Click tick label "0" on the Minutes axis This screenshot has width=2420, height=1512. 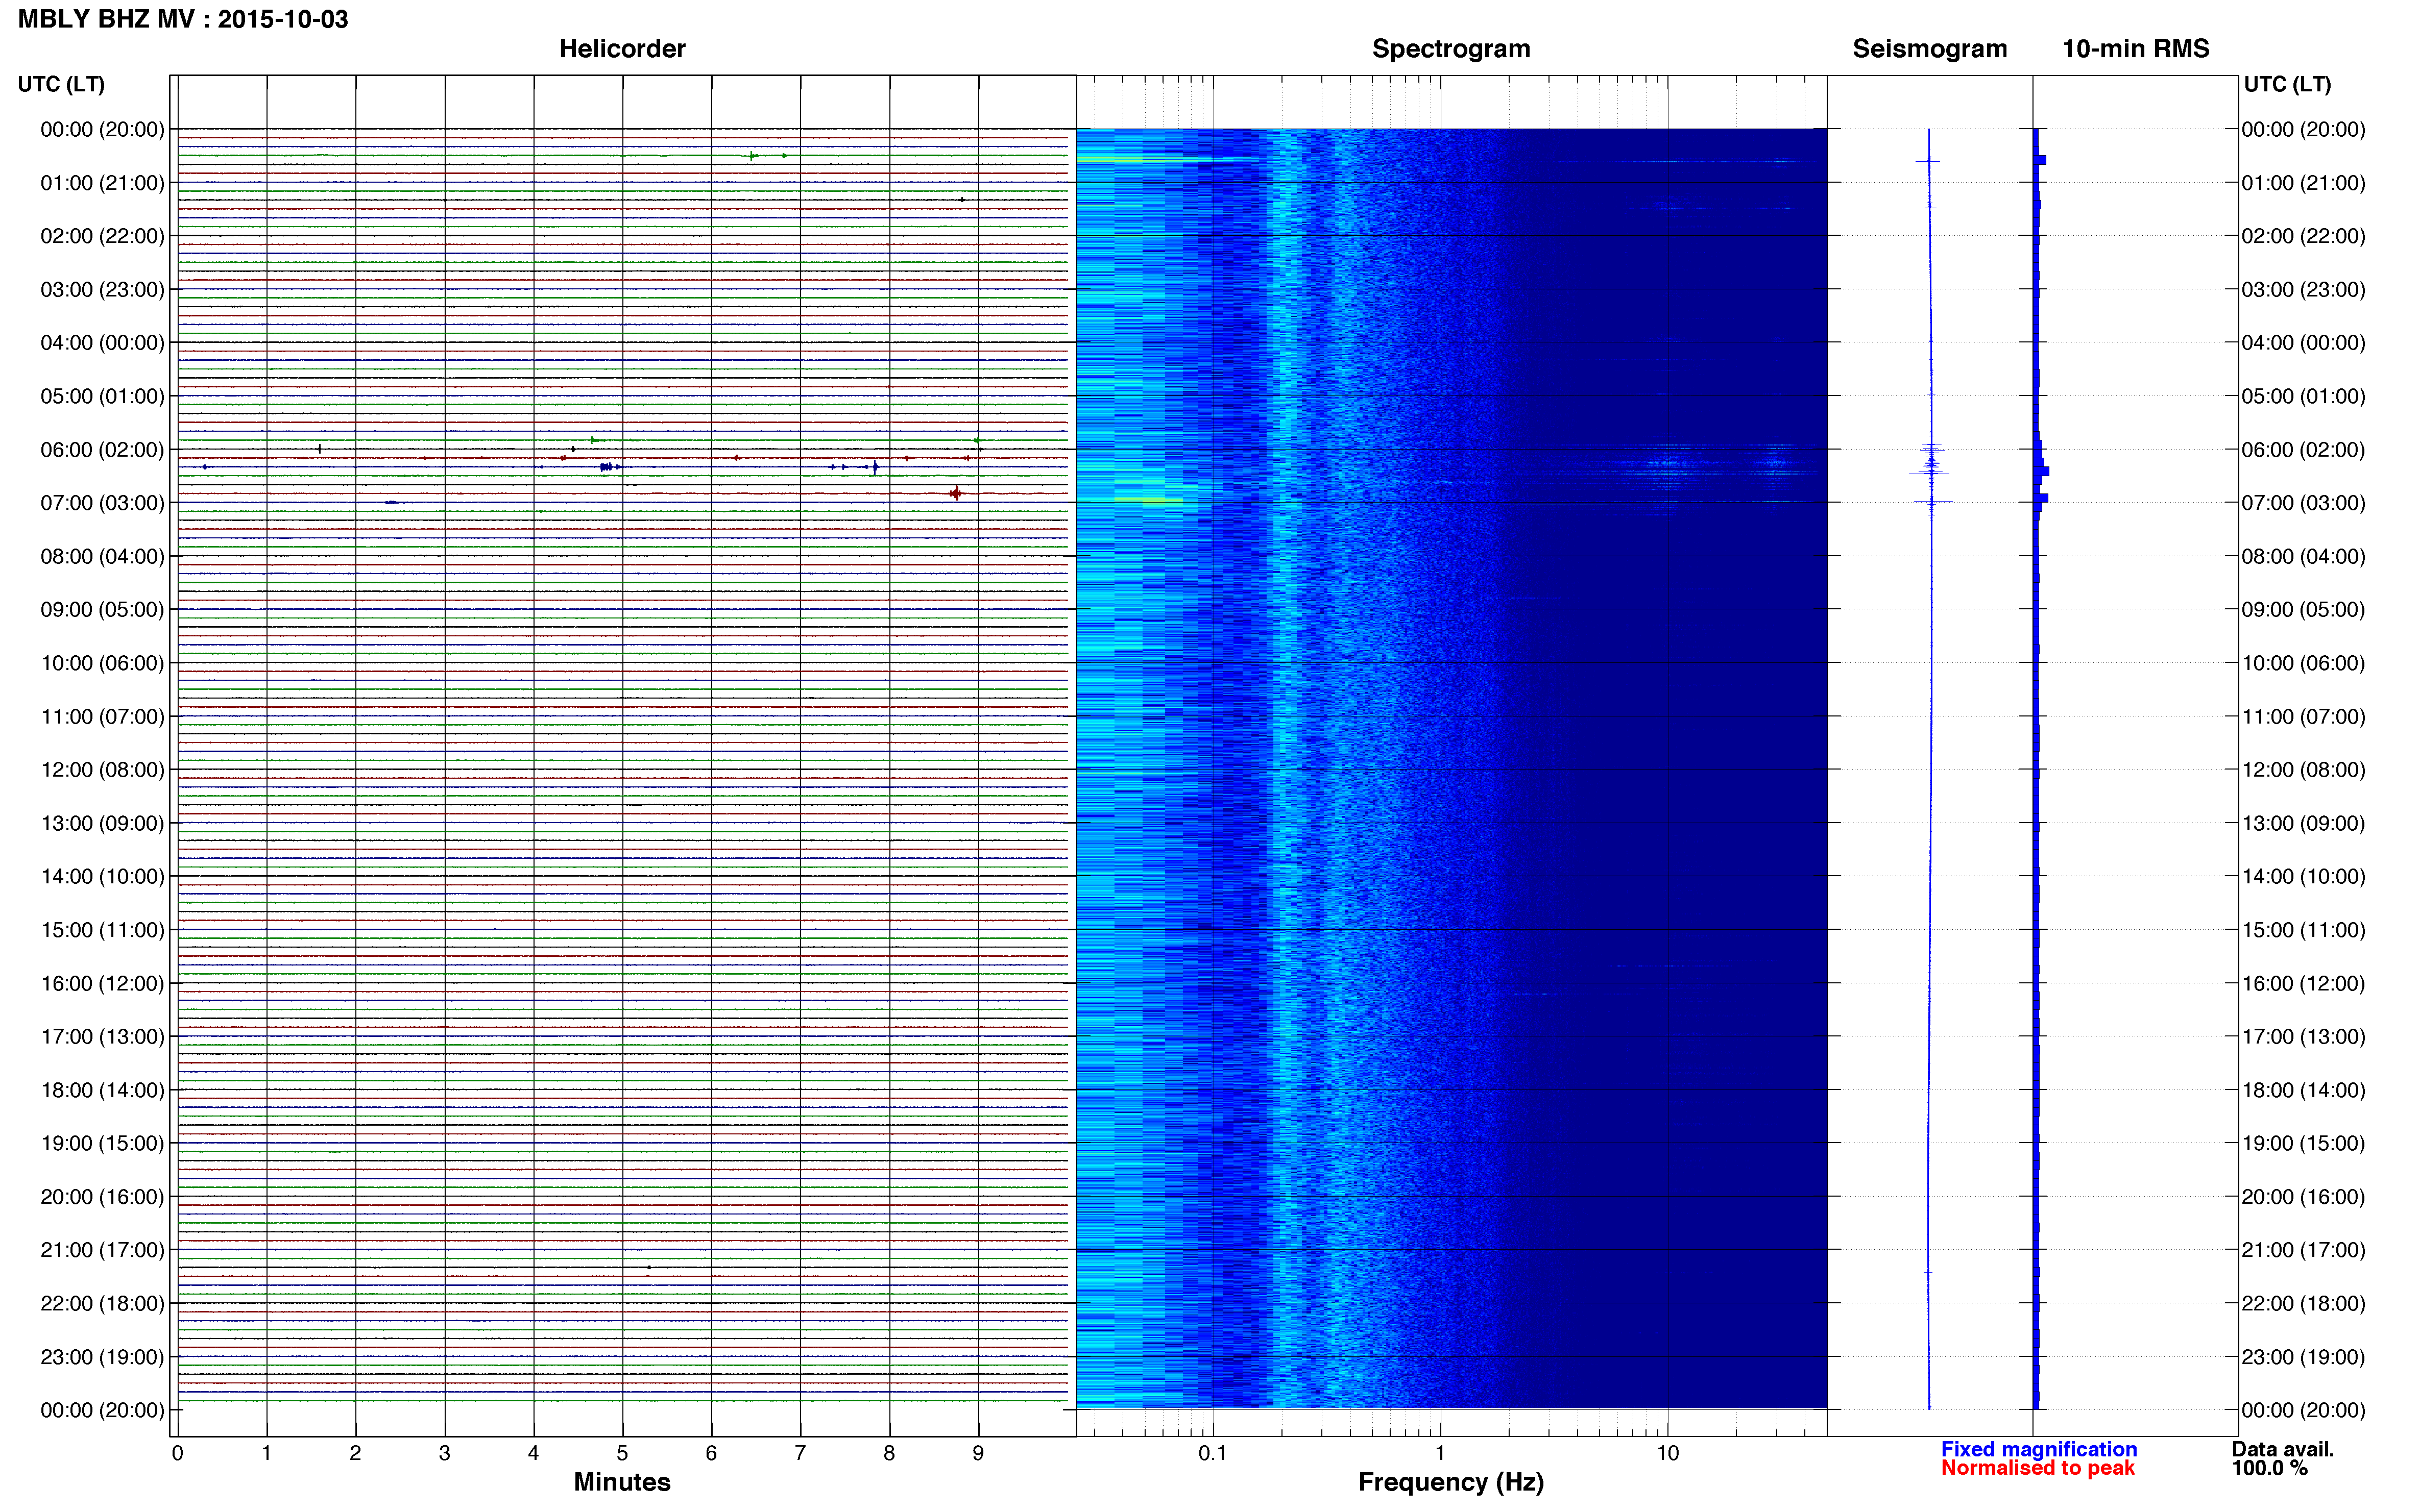tap(177, 1453)
